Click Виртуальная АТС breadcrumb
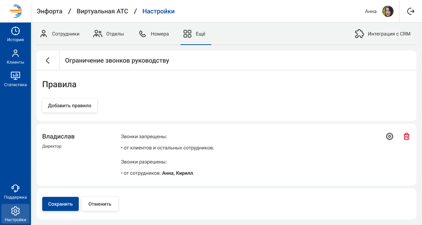 [x=102, y=11]
